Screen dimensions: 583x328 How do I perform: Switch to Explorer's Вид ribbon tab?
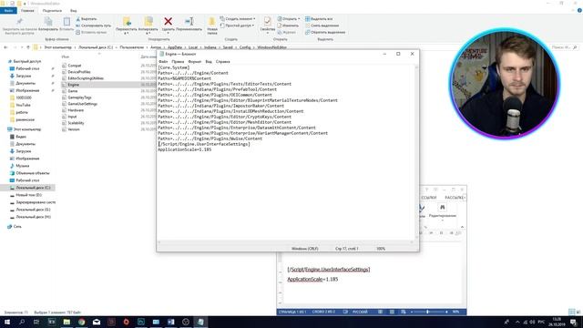click(74, 10)
